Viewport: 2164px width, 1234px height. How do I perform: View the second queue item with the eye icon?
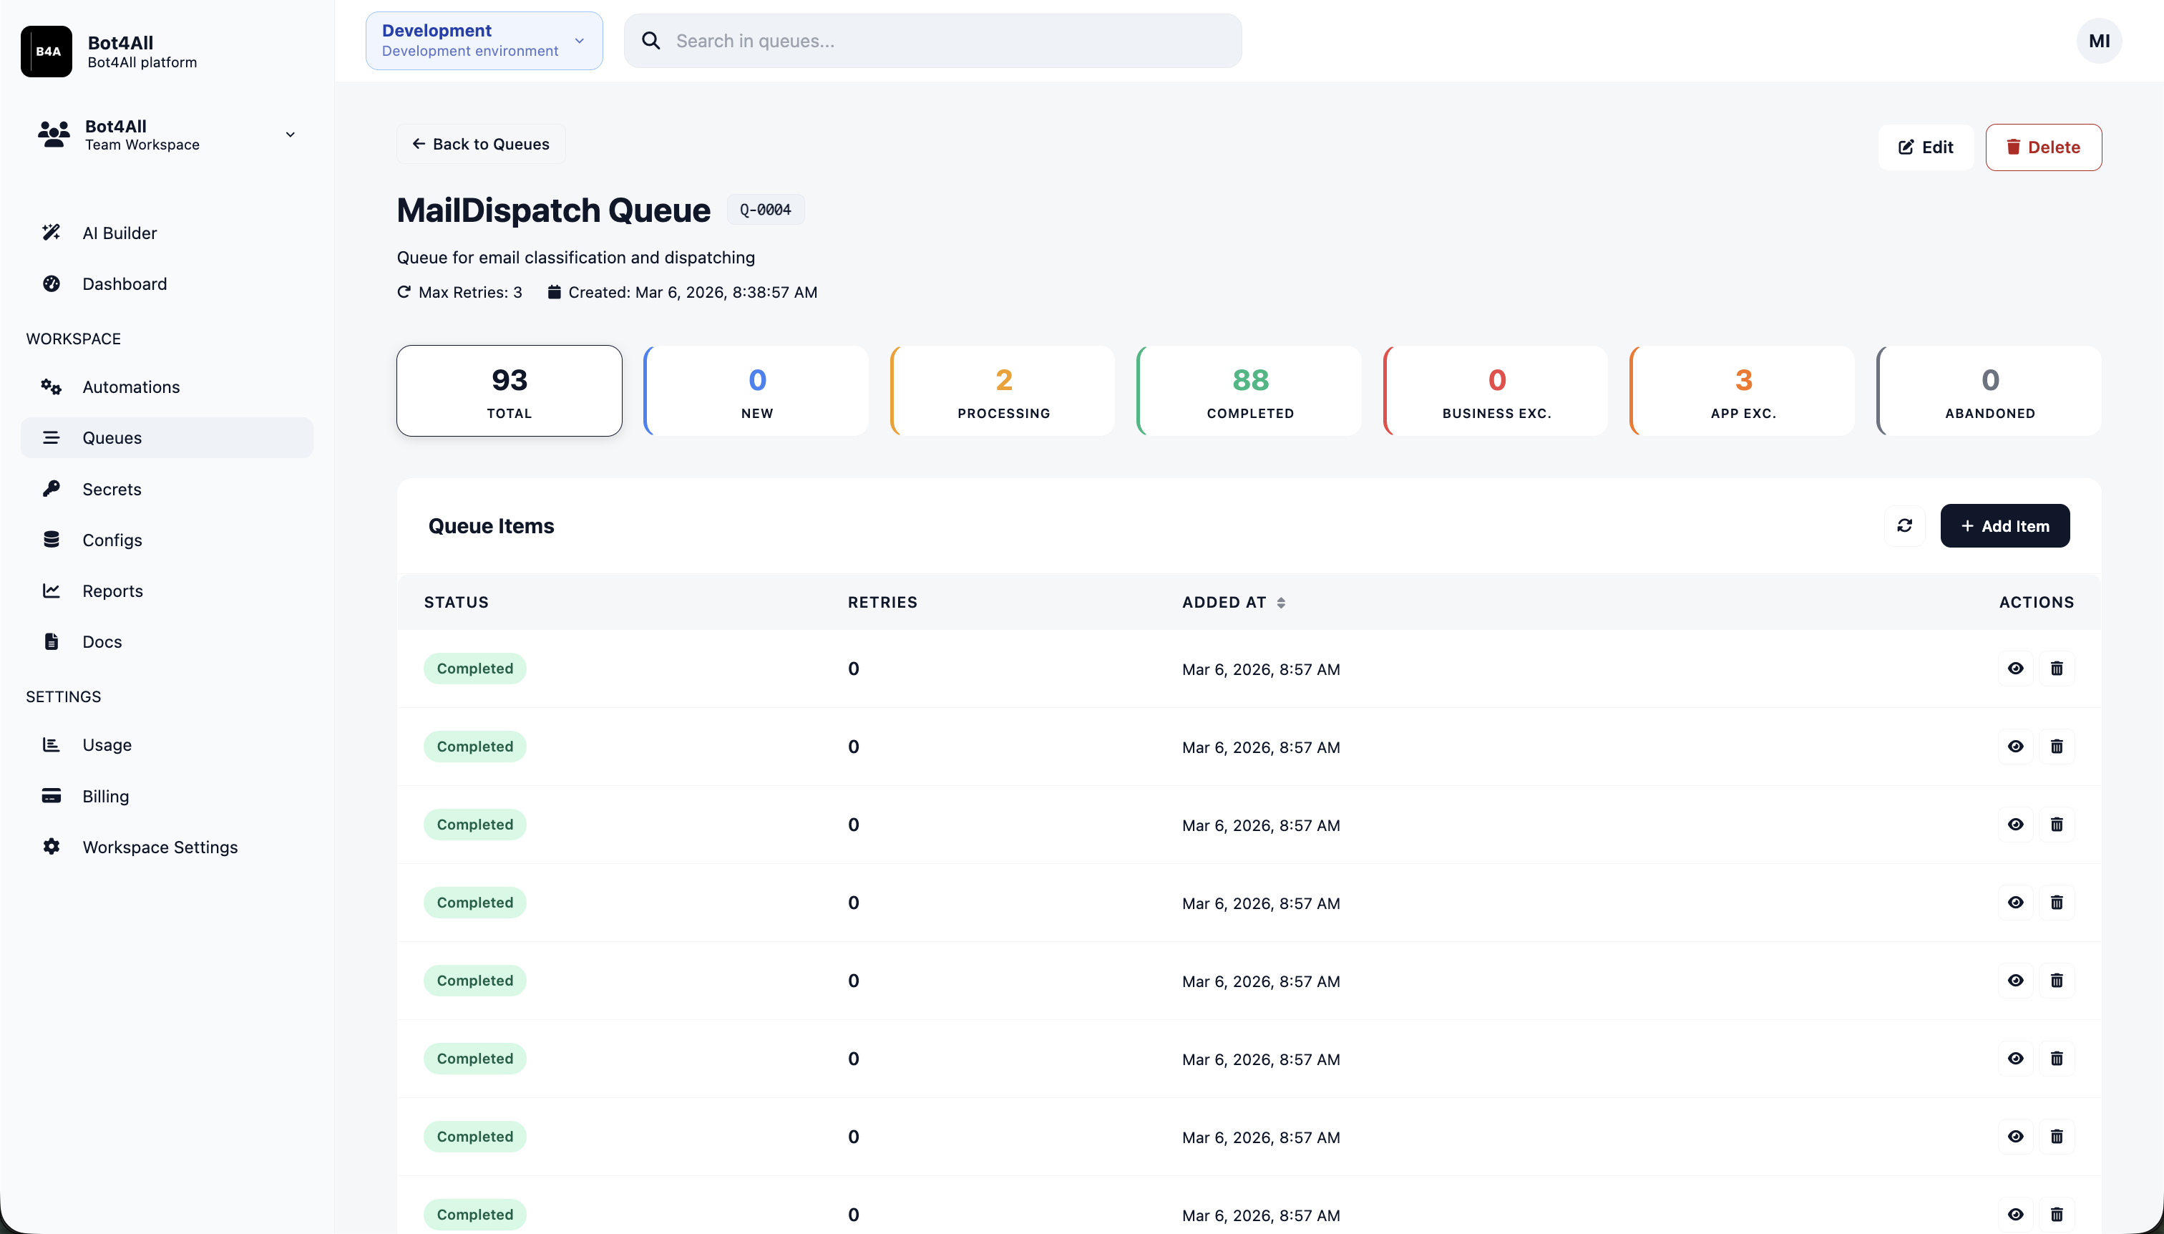pos(2015,746)
